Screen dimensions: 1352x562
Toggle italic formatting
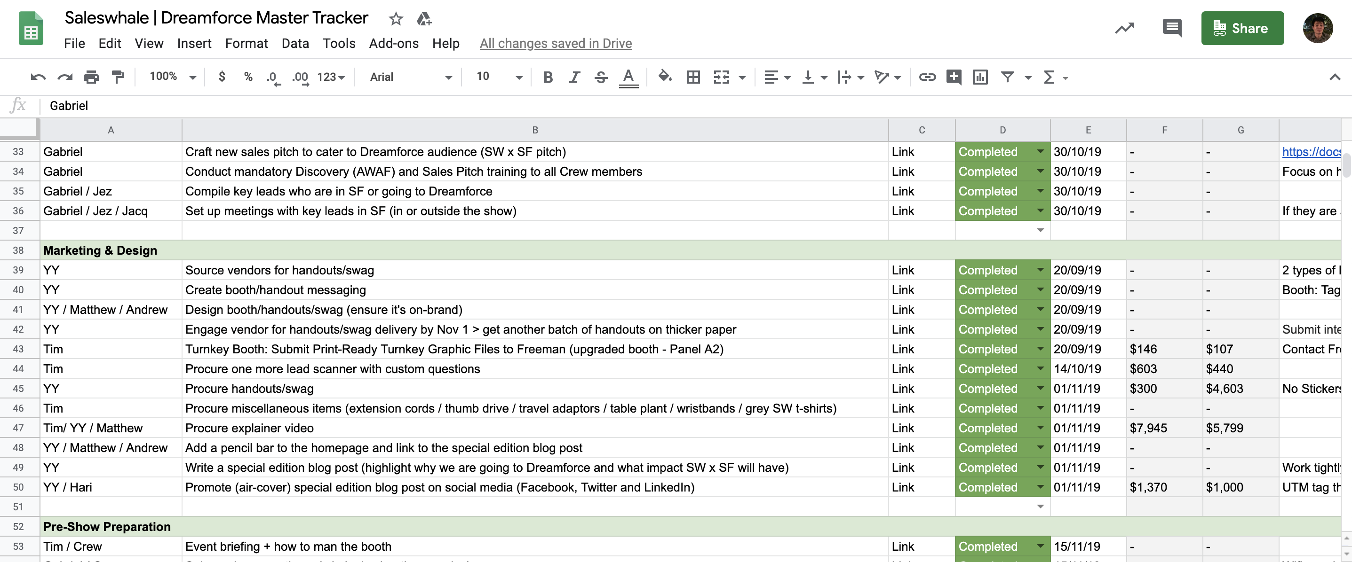click(574, 77)
